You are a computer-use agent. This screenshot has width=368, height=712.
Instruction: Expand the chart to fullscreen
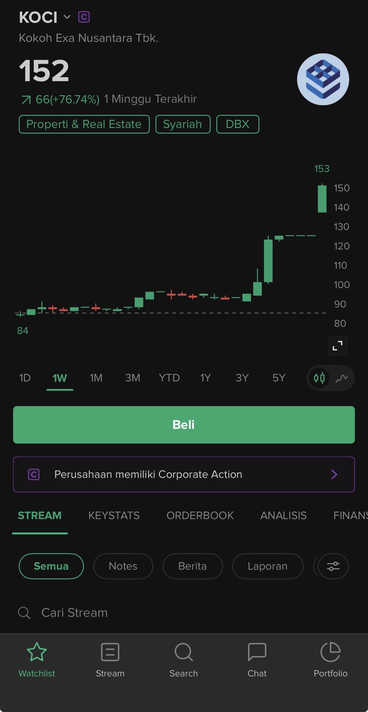pyautogui.click(x=337, y=346)
